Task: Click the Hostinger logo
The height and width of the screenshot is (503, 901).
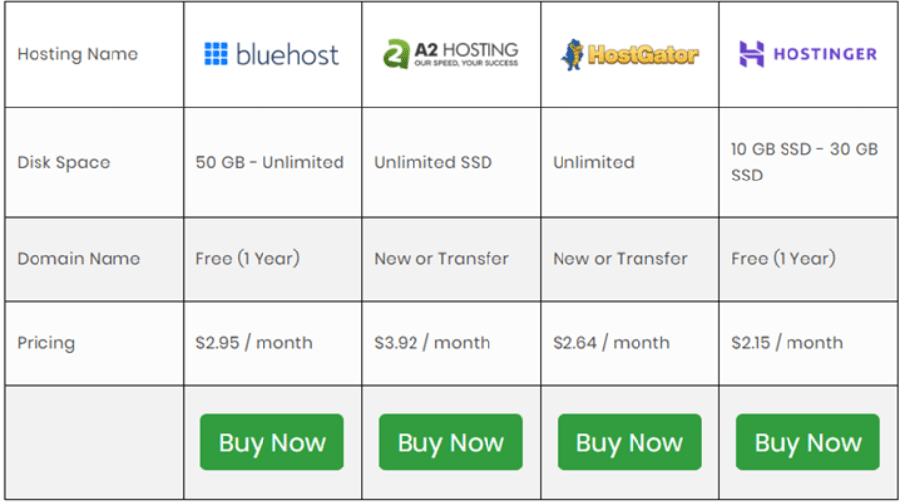Action: [x=808, y=54]
